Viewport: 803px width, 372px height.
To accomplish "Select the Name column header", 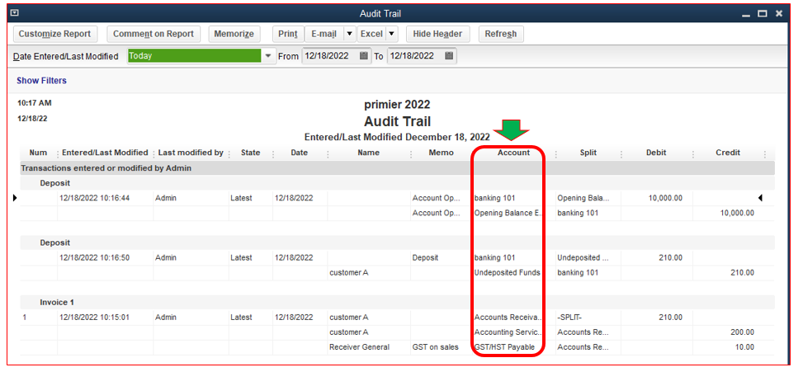I will click(369, 153).
